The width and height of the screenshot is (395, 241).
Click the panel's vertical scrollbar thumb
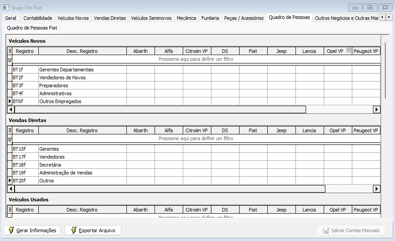385,70
